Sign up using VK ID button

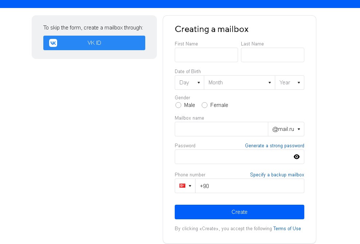click(x=94, y=43)
